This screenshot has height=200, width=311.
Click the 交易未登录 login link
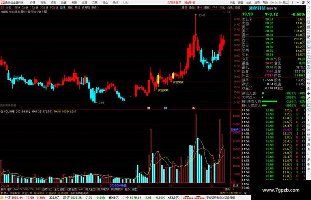174,2
